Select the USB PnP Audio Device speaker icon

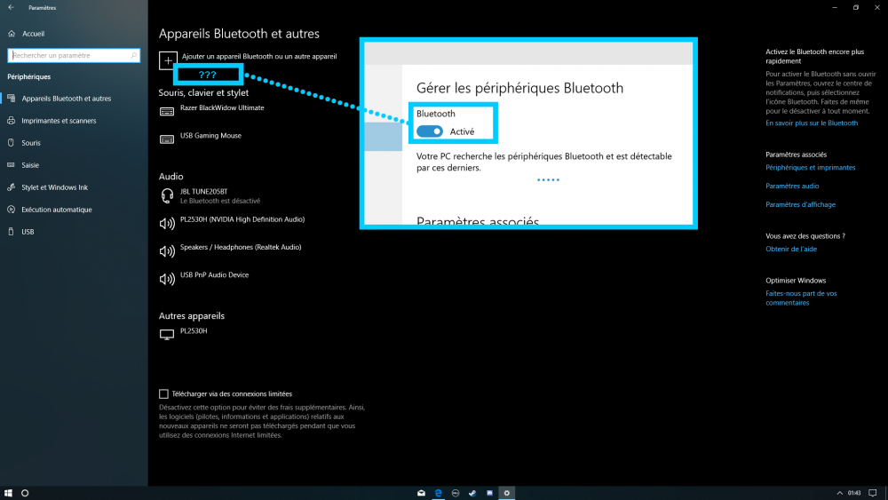coord(167,279)
